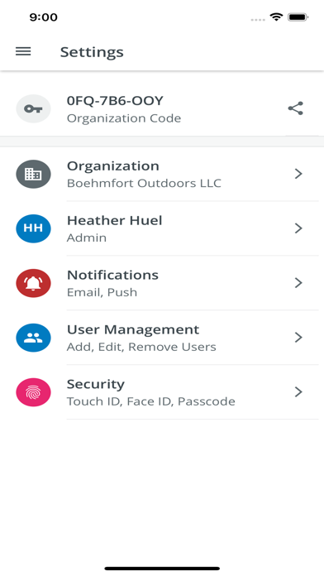
Task: Tap the Heather Huel profile name
Action: 115,220
